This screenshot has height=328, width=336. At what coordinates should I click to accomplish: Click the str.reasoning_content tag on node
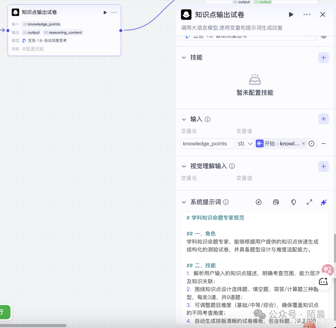click(x=63, y=32)
